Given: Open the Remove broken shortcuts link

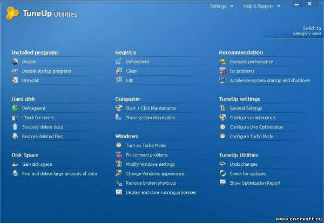Looking at the screenshot, I should [x=151, y=183].
